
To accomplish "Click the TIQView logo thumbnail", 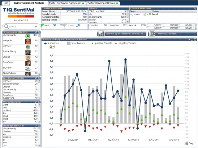I will point(28,69).
